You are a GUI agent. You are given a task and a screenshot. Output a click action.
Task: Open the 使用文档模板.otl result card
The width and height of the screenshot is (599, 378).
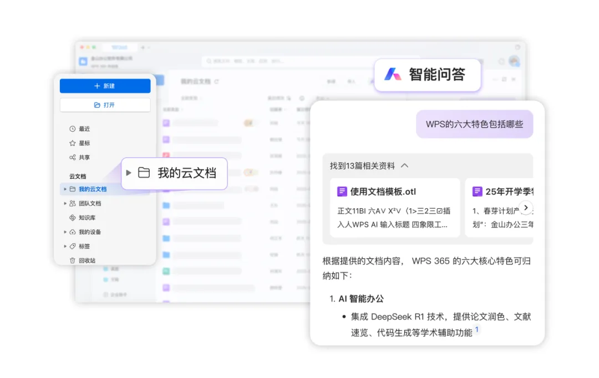(x=395, y=208)
